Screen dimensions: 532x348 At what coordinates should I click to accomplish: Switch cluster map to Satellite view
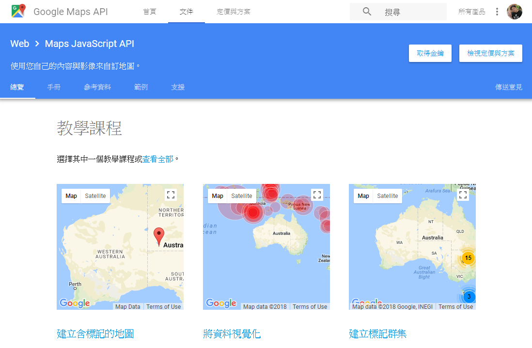click(388, 196)
